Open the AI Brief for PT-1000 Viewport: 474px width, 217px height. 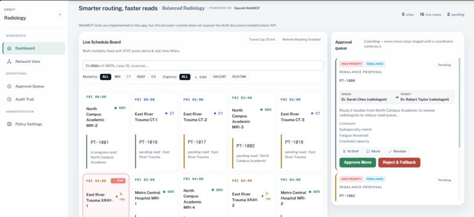[351, 151]
